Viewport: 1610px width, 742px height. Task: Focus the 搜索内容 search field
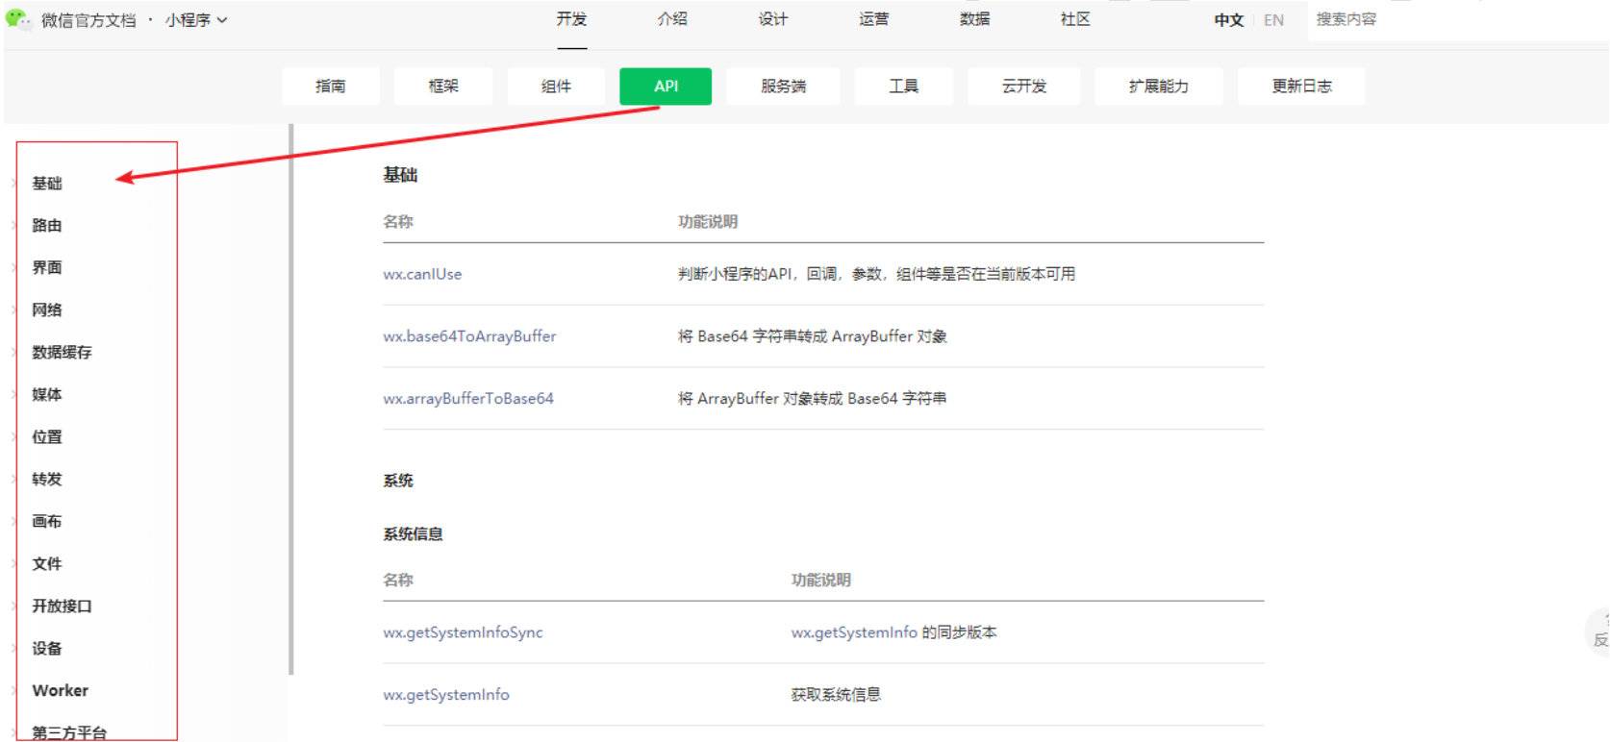(x=1457, y=20)
